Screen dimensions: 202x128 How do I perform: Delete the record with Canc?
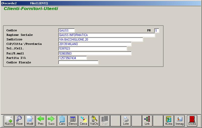[62, 121]
